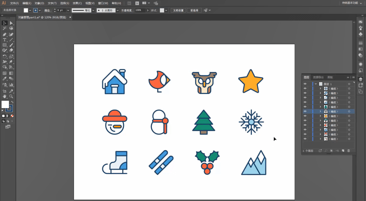Create a new layer in the Layers panel
The height and width of the screenshot is (201, 366).
coord(343,151)
